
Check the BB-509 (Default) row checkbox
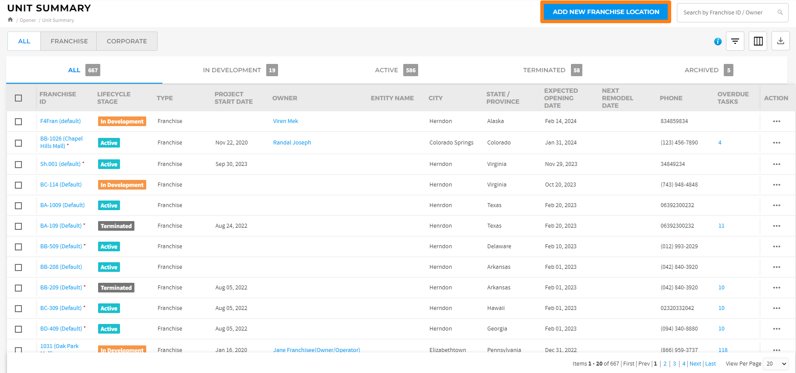18,247
